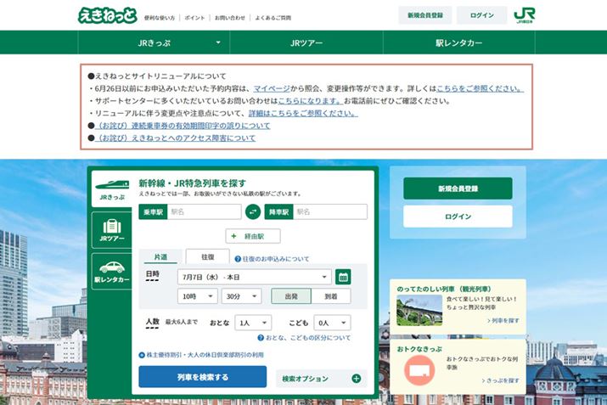Select 到着 arrival time option

tap(331, 296)
